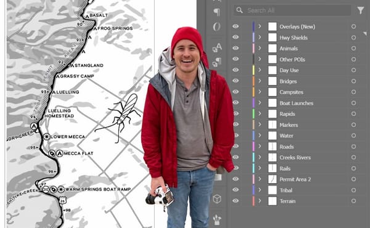370x228 pixels.
Task: Expand the Rapids layer
Action: [x=260, y=113]
